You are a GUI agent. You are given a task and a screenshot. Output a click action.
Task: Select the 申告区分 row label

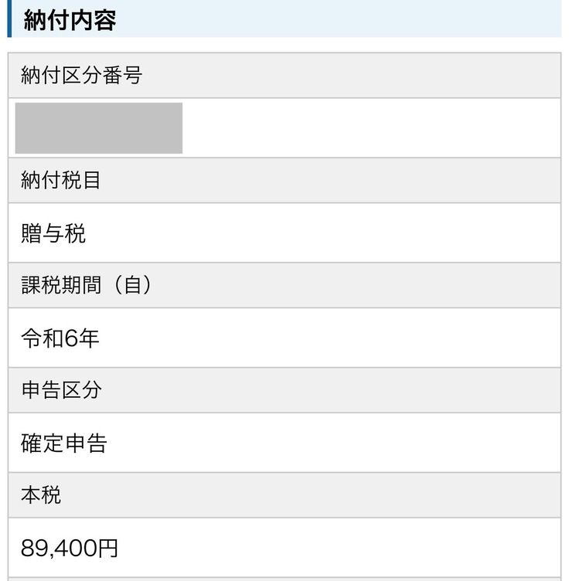click(61, 390)
